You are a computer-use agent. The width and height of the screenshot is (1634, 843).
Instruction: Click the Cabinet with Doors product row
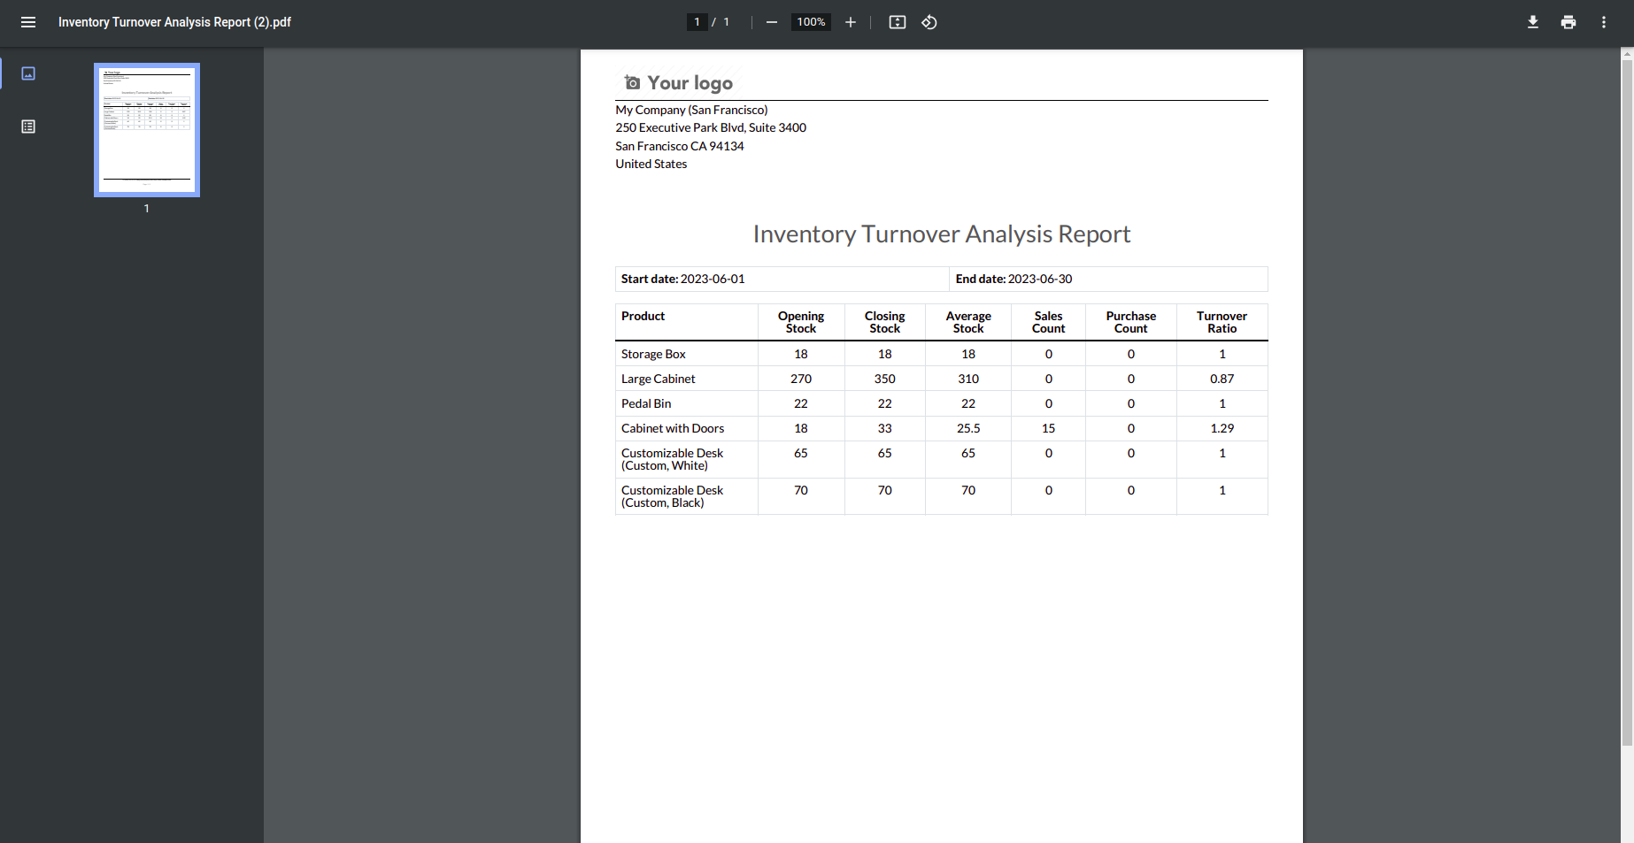[x=673, y=428]
